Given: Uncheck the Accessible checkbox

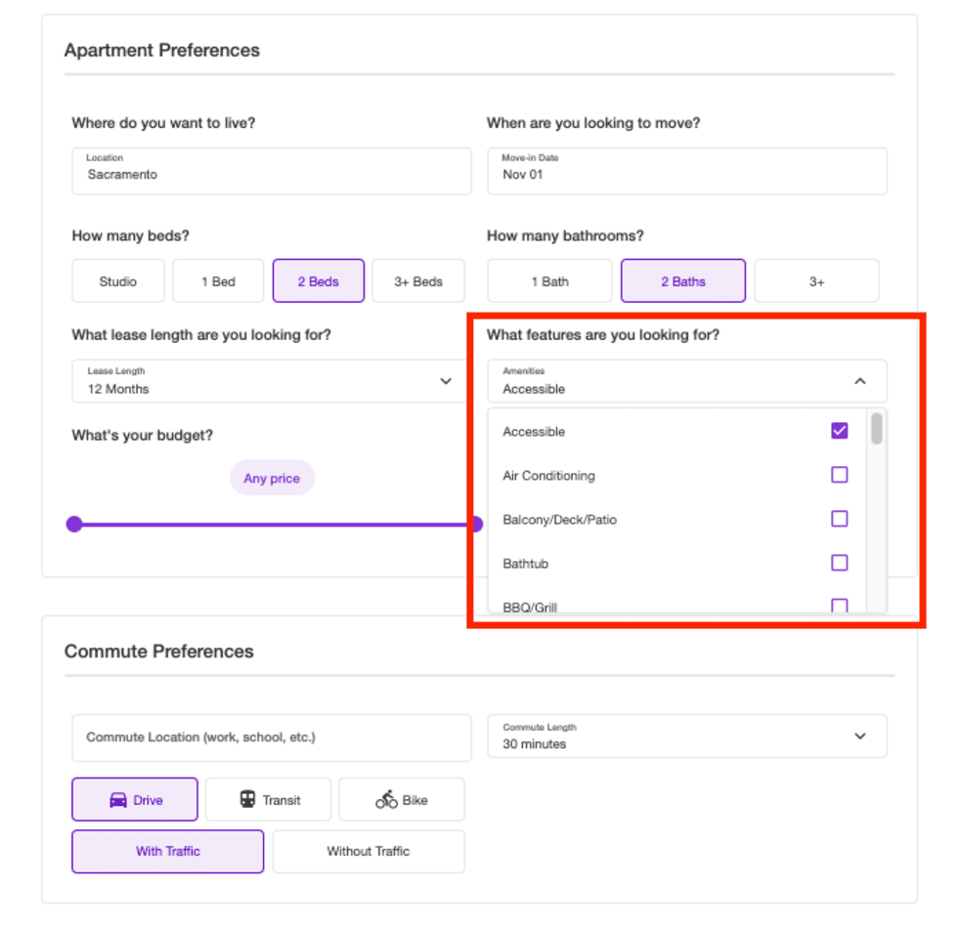Looking at the screenshot, I should [x=840, y=431].
